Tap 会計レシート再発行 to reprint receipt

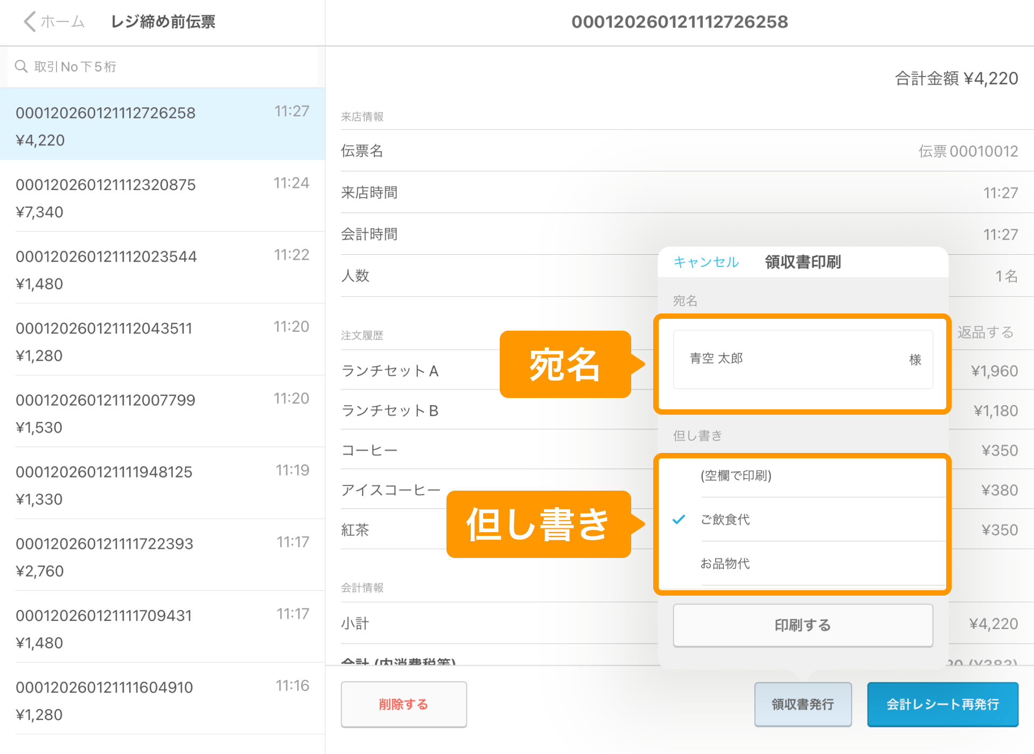942,704
